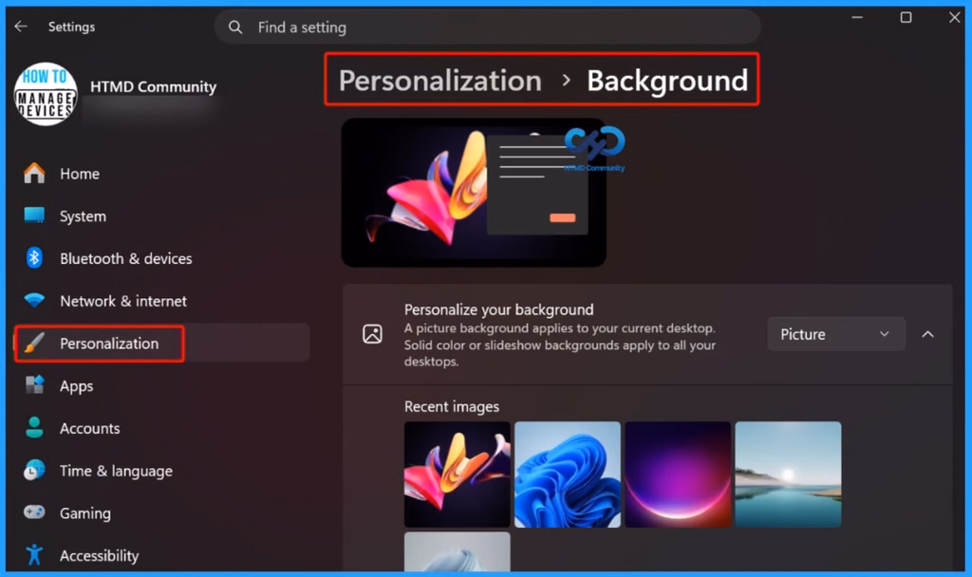Collapse the Personalize your background section
This screenshot has width=972, height=577.
[927, 334]
